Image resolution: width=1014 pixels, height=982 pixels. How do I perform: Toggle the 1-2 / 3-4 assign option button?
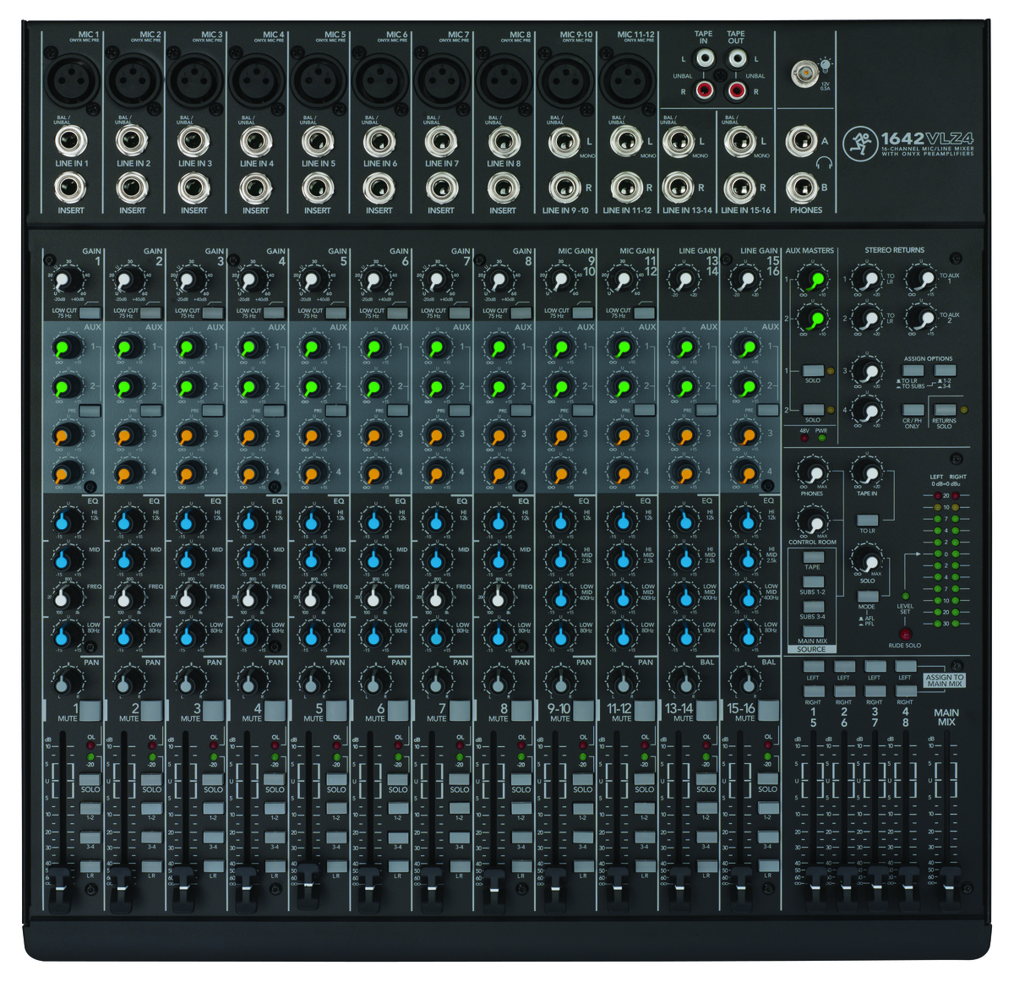pyautogui.click(x=945, y=370)
